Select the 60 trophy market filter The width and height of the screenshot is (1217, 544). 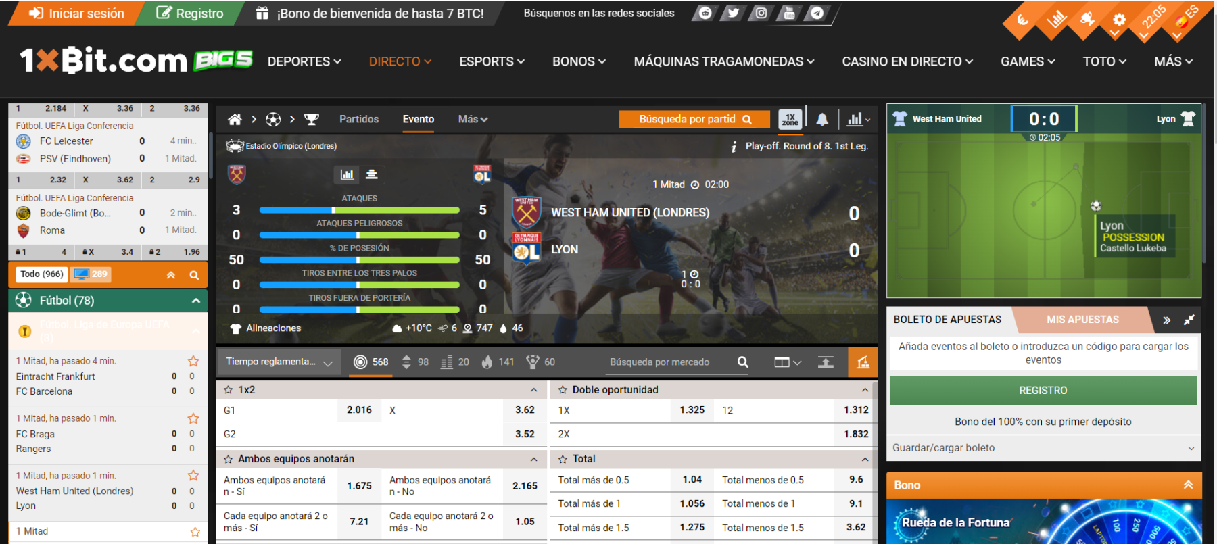(541, 362)
